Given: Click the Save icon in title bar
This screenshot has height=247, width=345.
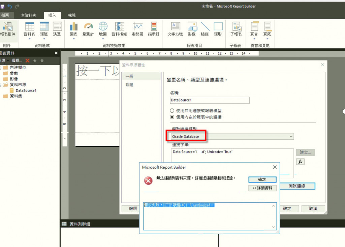Looking at the screenshot, I should pos(2,6).
